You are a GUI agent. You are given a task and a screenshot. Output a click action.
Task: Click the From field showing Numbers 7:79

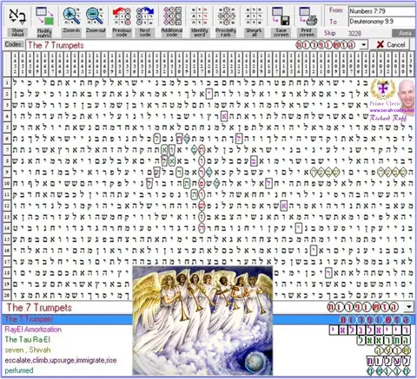coord(381,11)
